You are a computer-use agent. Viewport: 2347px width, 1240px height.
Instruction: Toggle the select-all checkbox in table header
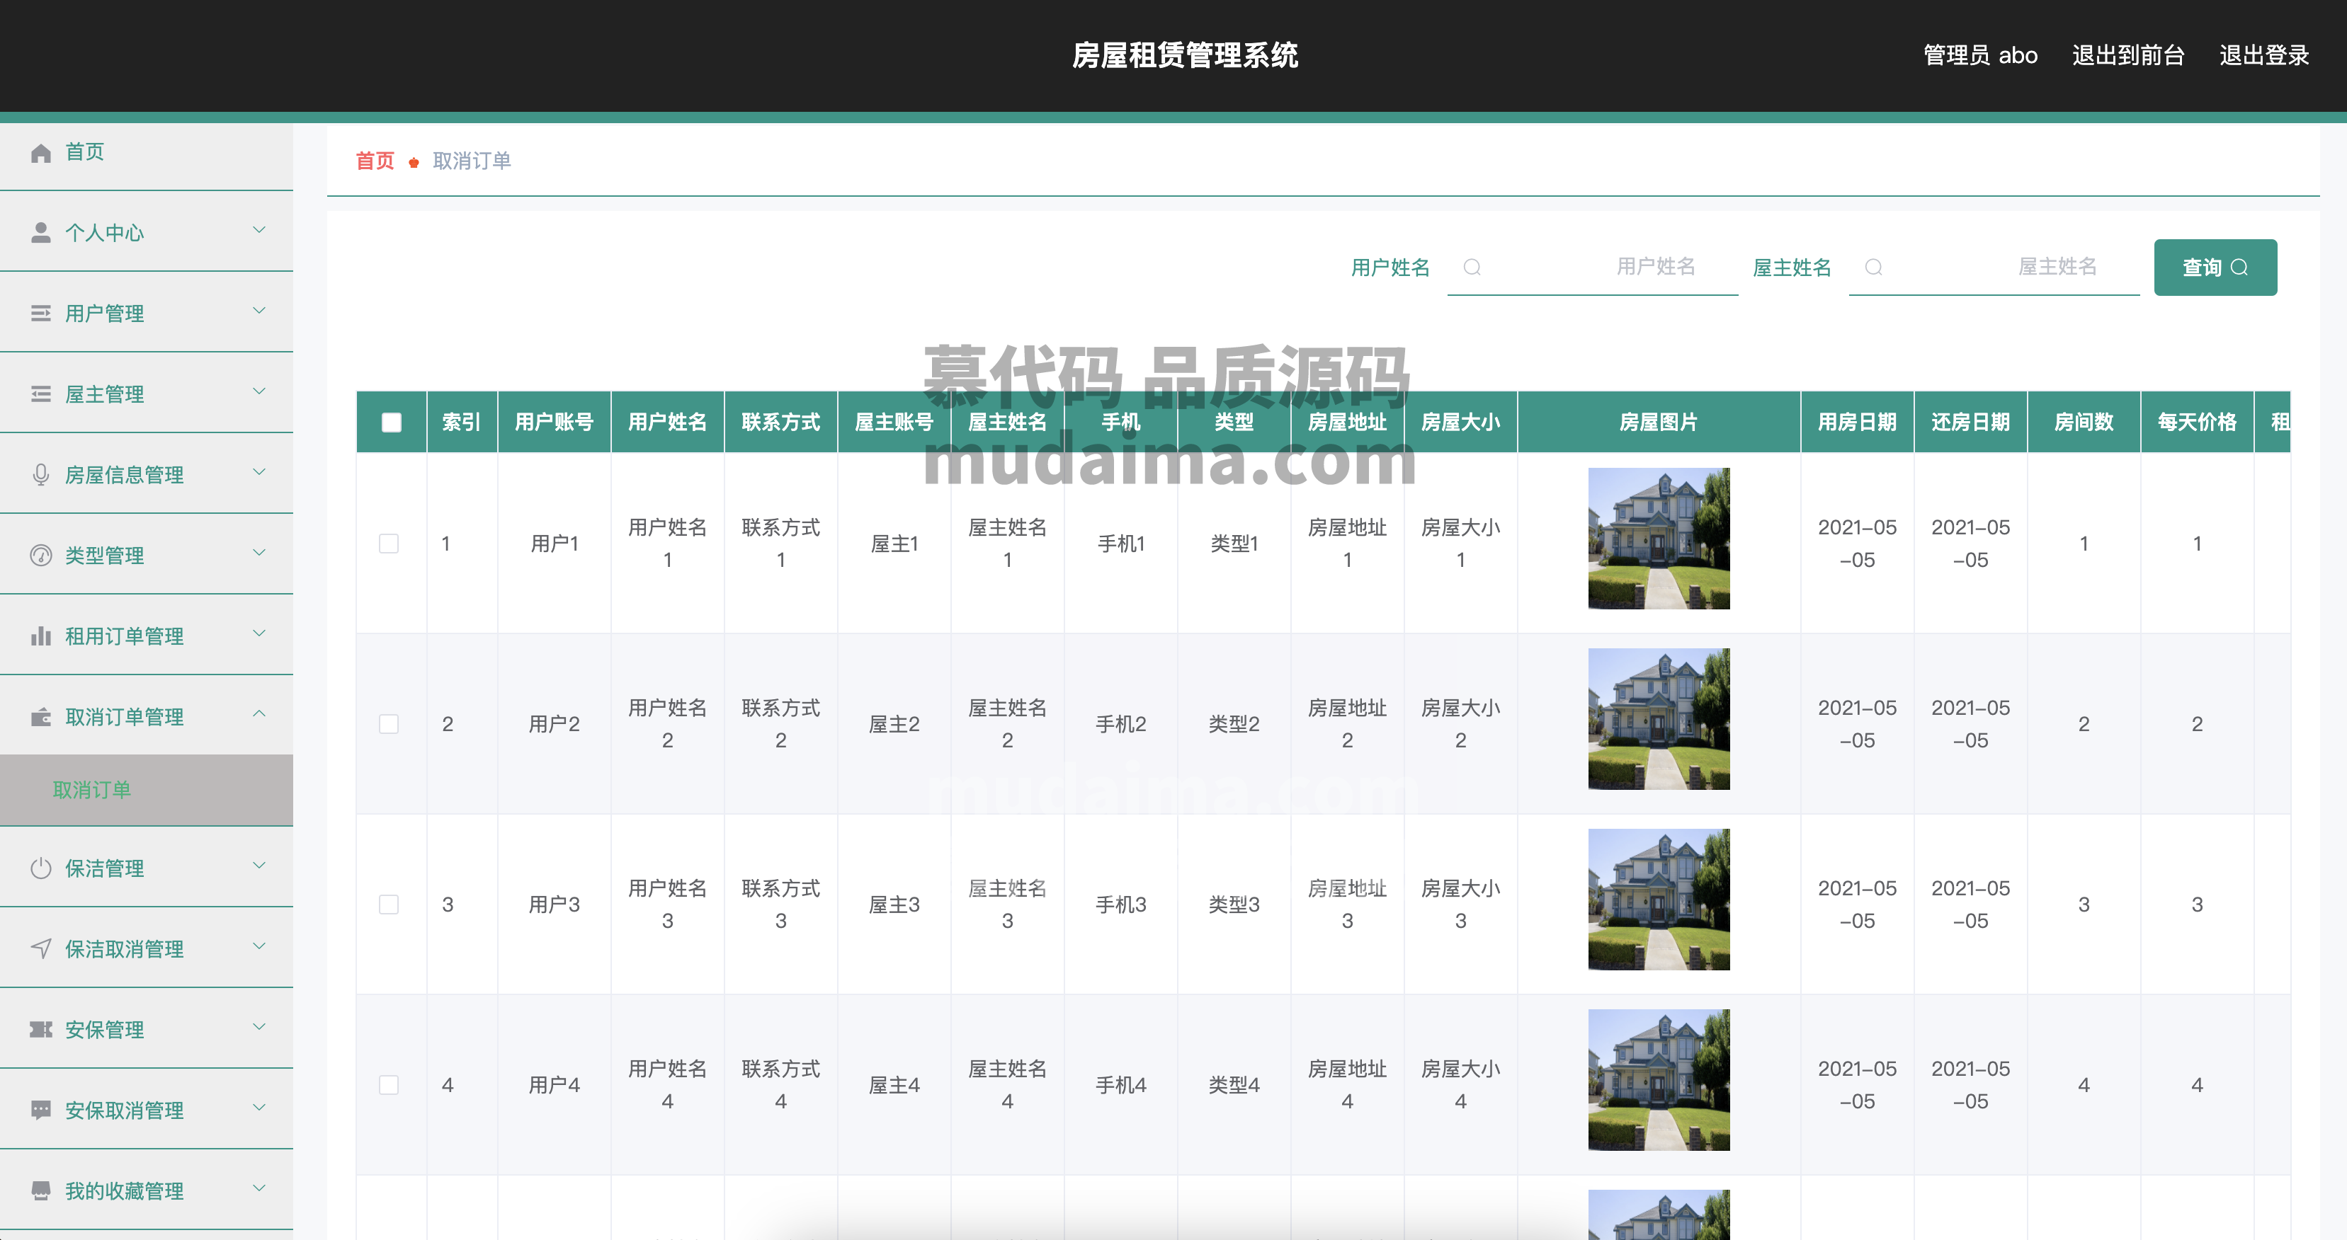click(392, 423)
